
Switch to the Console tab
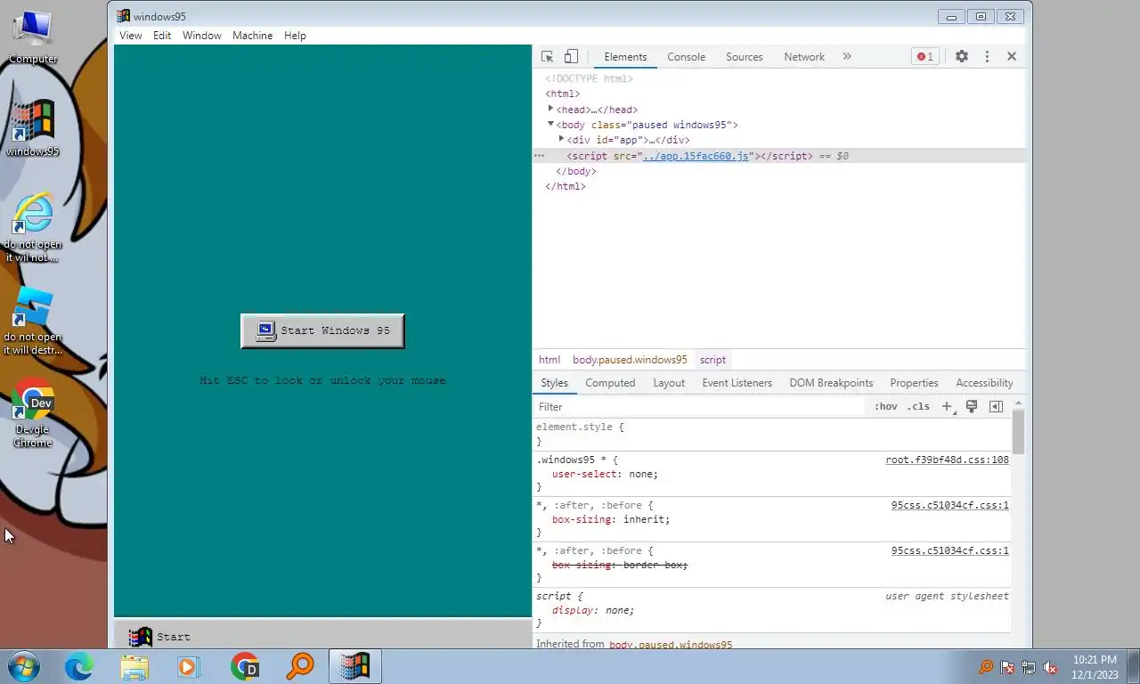pos(686,56)
